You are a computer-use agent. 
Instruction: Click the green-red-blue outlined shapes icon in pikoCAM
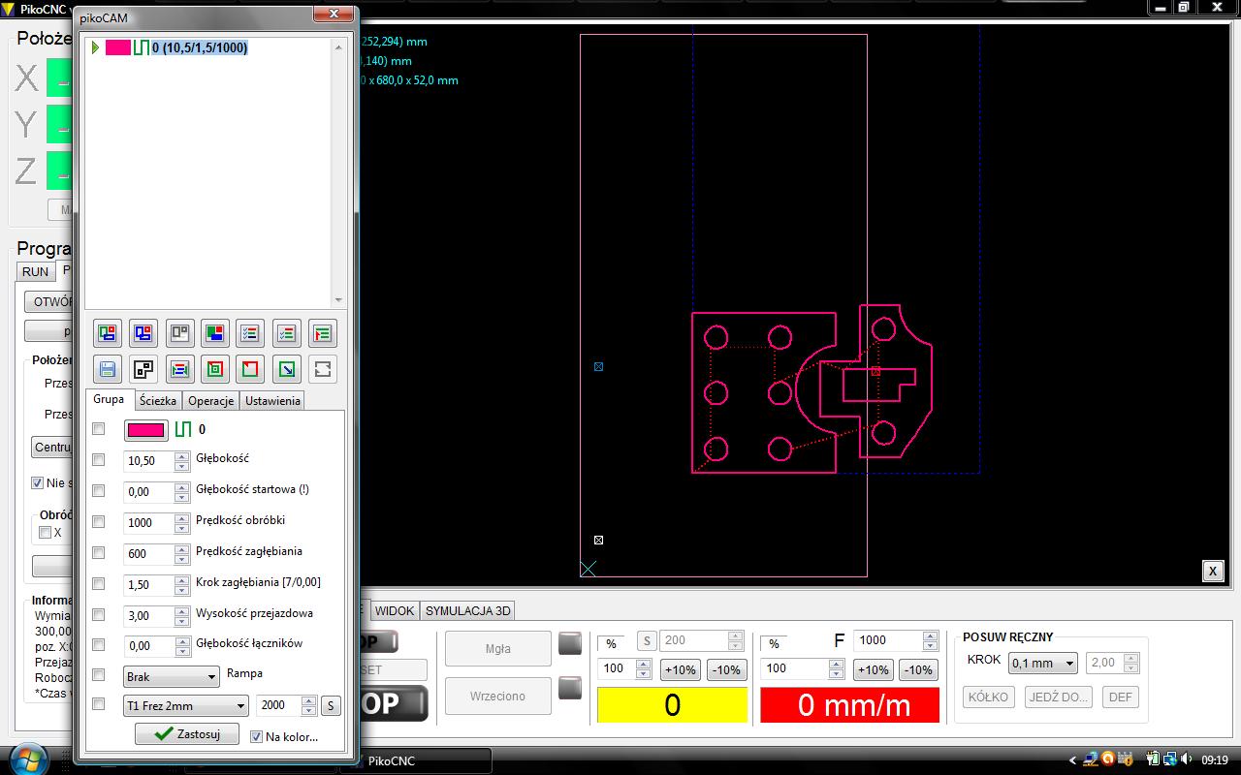(x=108, y=333)
